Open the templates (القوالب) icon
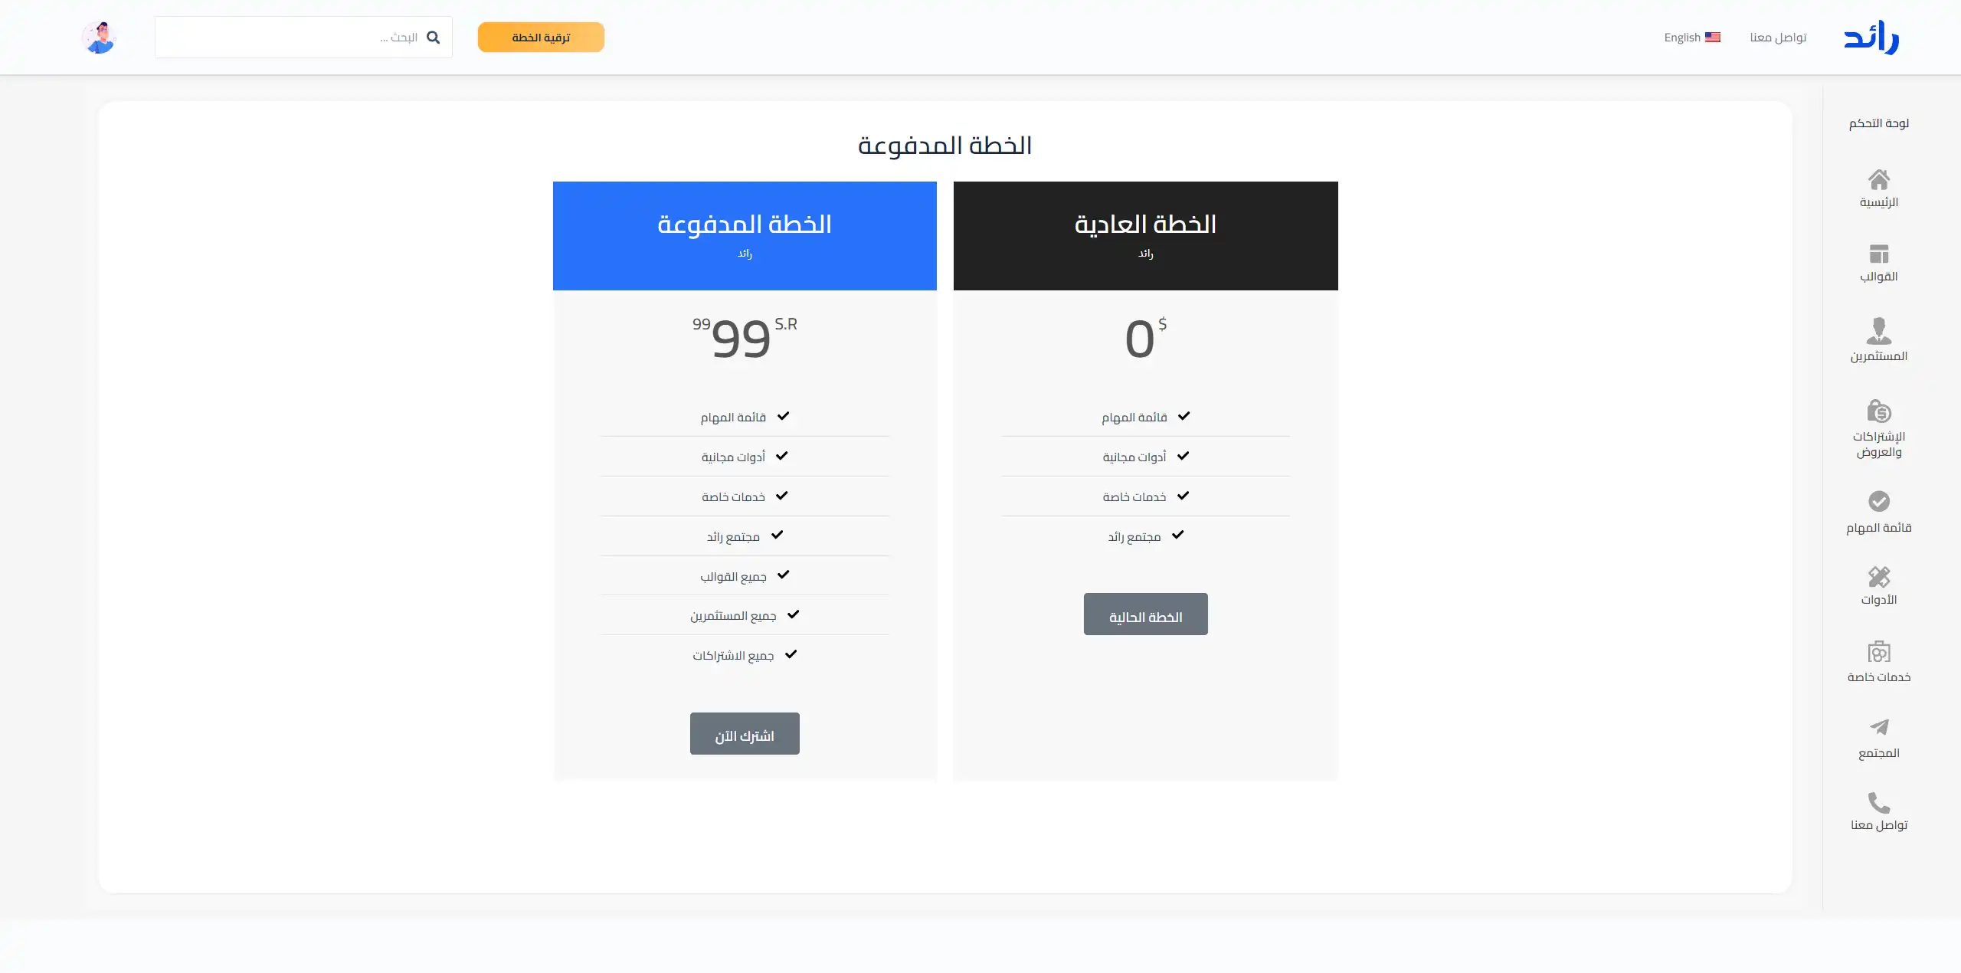This screenshot has height=973, width=1961. pyautogui.click(x=1878, y=254)
